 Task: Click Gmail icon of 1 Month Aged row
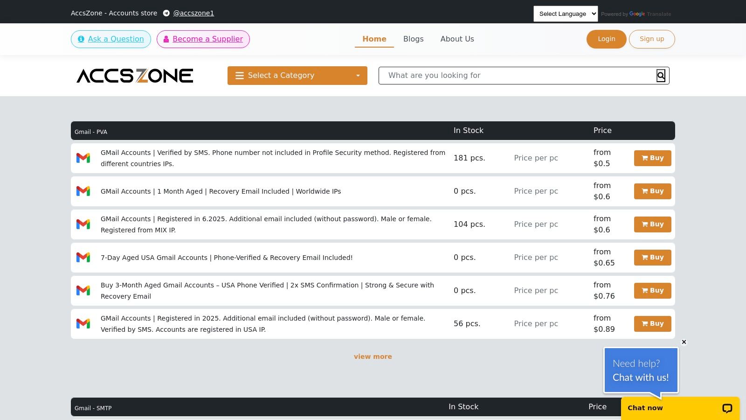[x=83, y=191]
